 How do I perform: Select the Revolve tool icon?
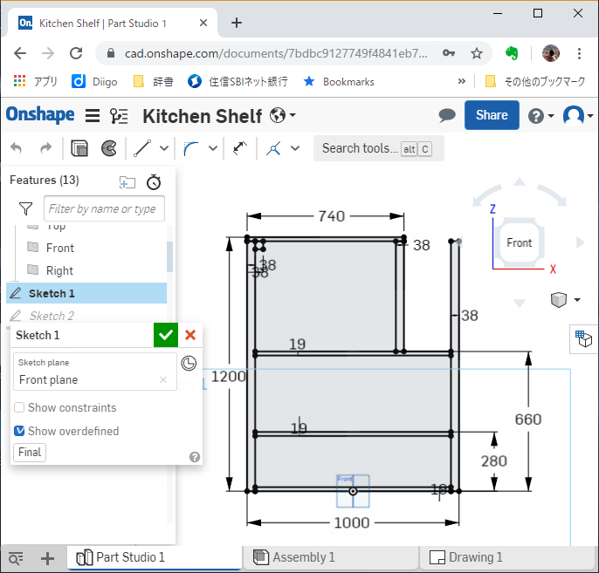coord(109,148)
